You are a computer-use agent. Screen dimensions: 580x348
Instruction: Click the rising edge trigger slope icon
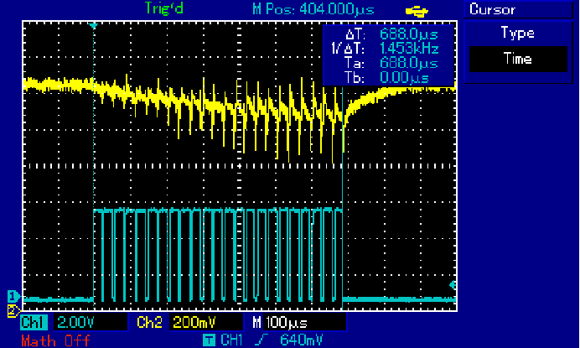point(262,340)
